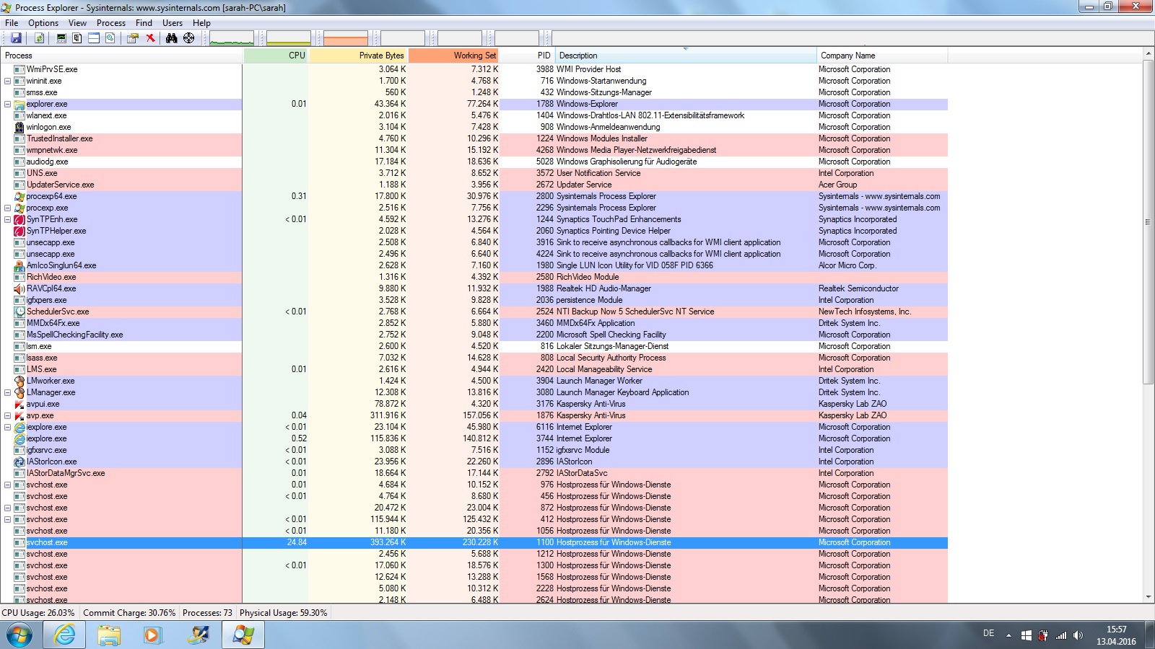Click the Refresh Now toolbar icon

tap(39, 38)
